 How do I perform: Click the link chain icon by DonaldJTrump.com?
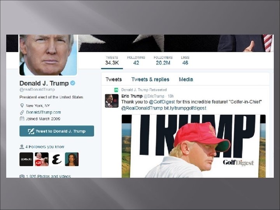pyautogui.click(x=22, y=112)
